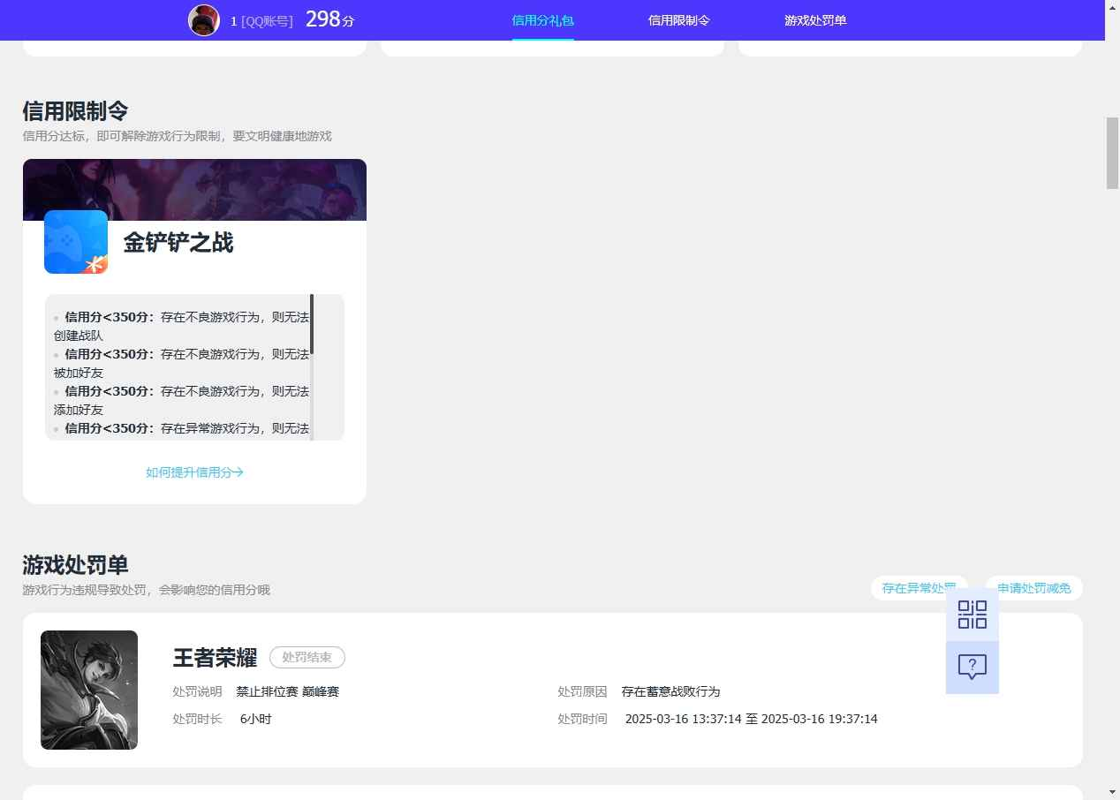The image size is (1120, 800).
Task: Click the 金铲铲之战 game icon
Action: tap(76, 242)
